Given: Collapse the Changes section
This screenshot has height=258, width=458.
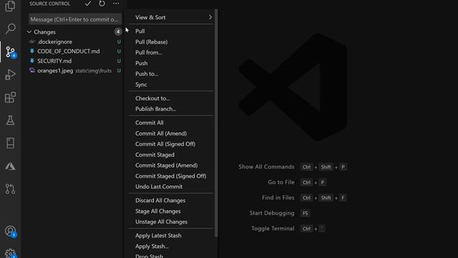Looking at the screenshot, I should [29, 32].
